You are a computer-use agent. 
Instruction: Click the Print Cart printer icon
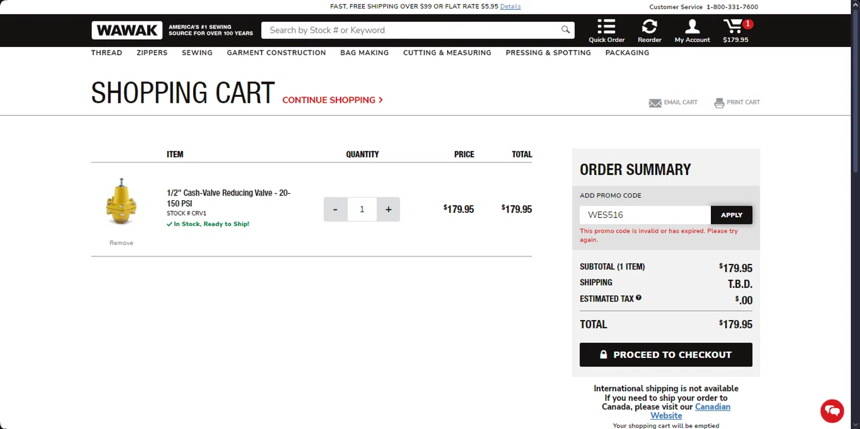point(719,103)
